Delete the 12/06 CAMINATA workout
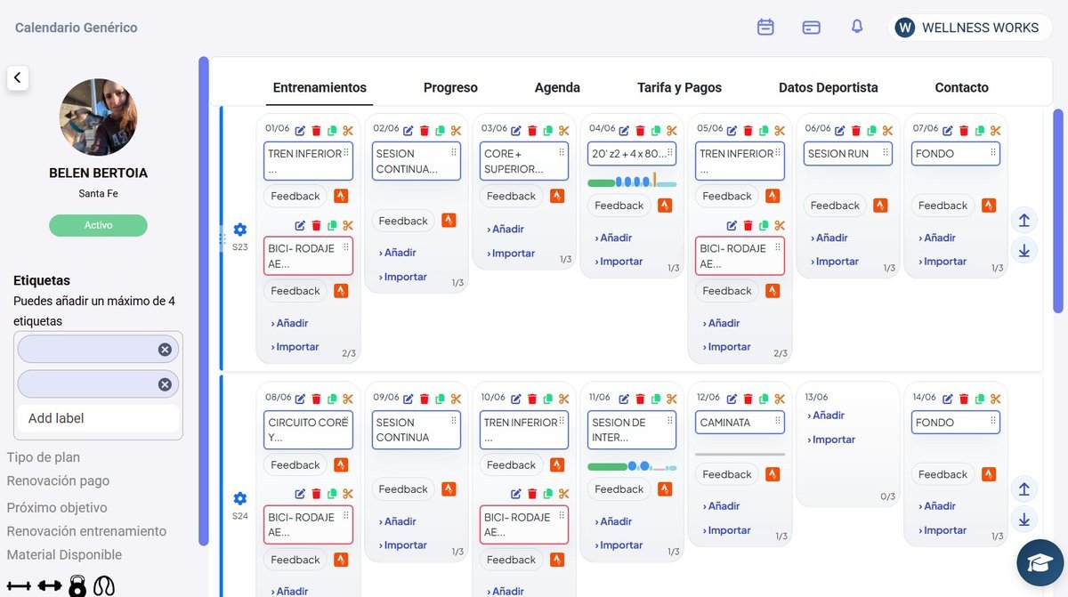The width and height of the screenshot is (1068, 597). tap(748, 399)
